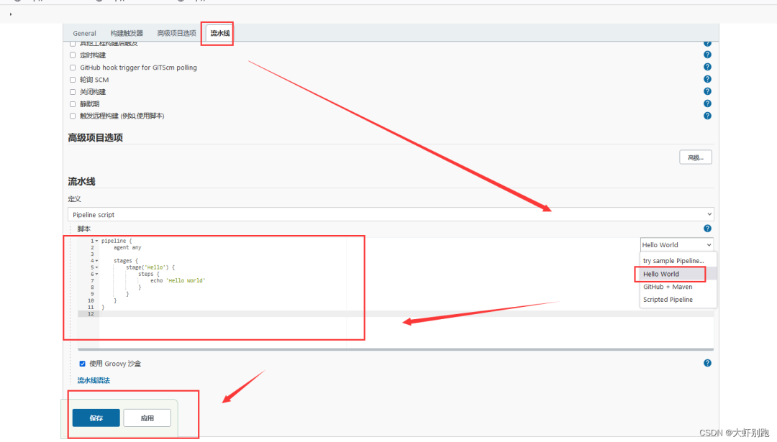Open the Pipeline script definition dropdown
Viewport: 777px width, 442px height.
[391, 214]
